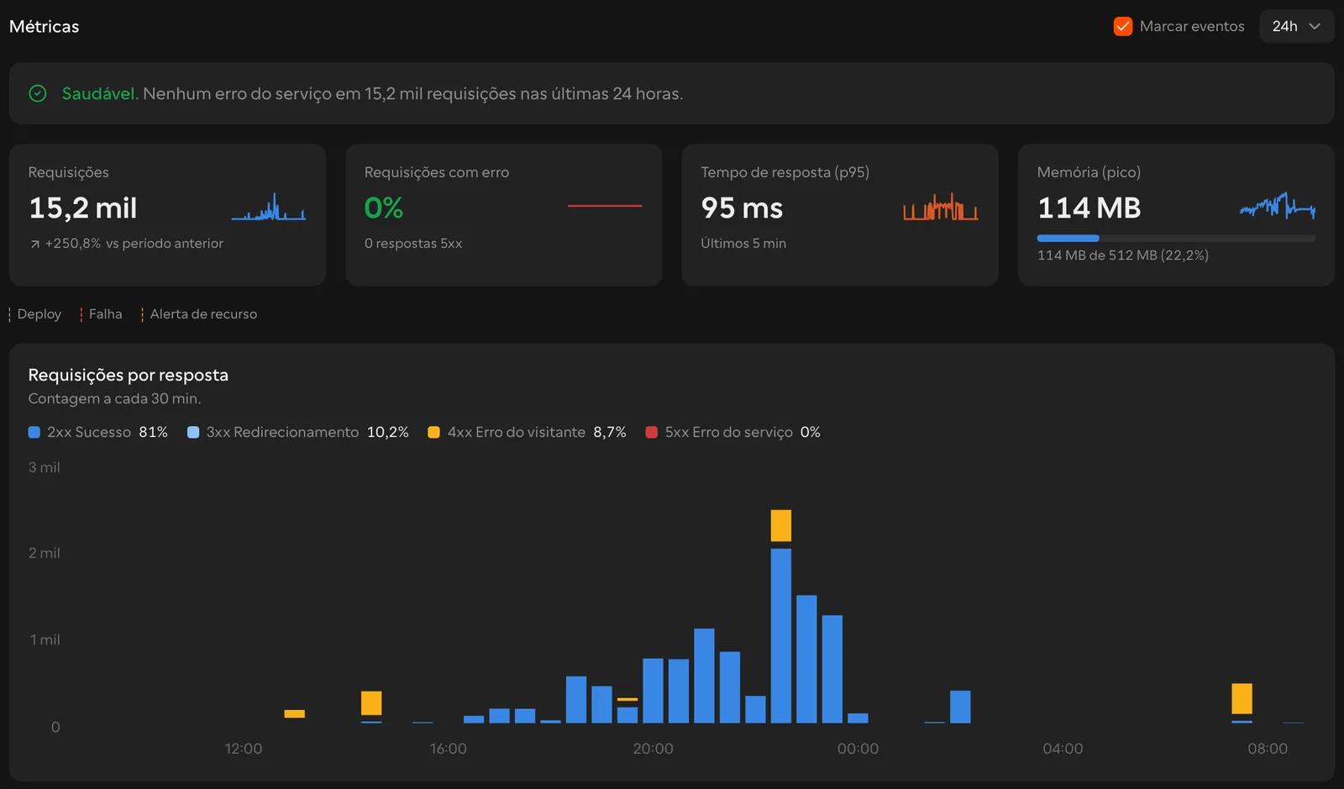Toggle the 3xx Redirecionamento legend swatch
Viewport: 1344px width, 789px height.
point(193,432)
